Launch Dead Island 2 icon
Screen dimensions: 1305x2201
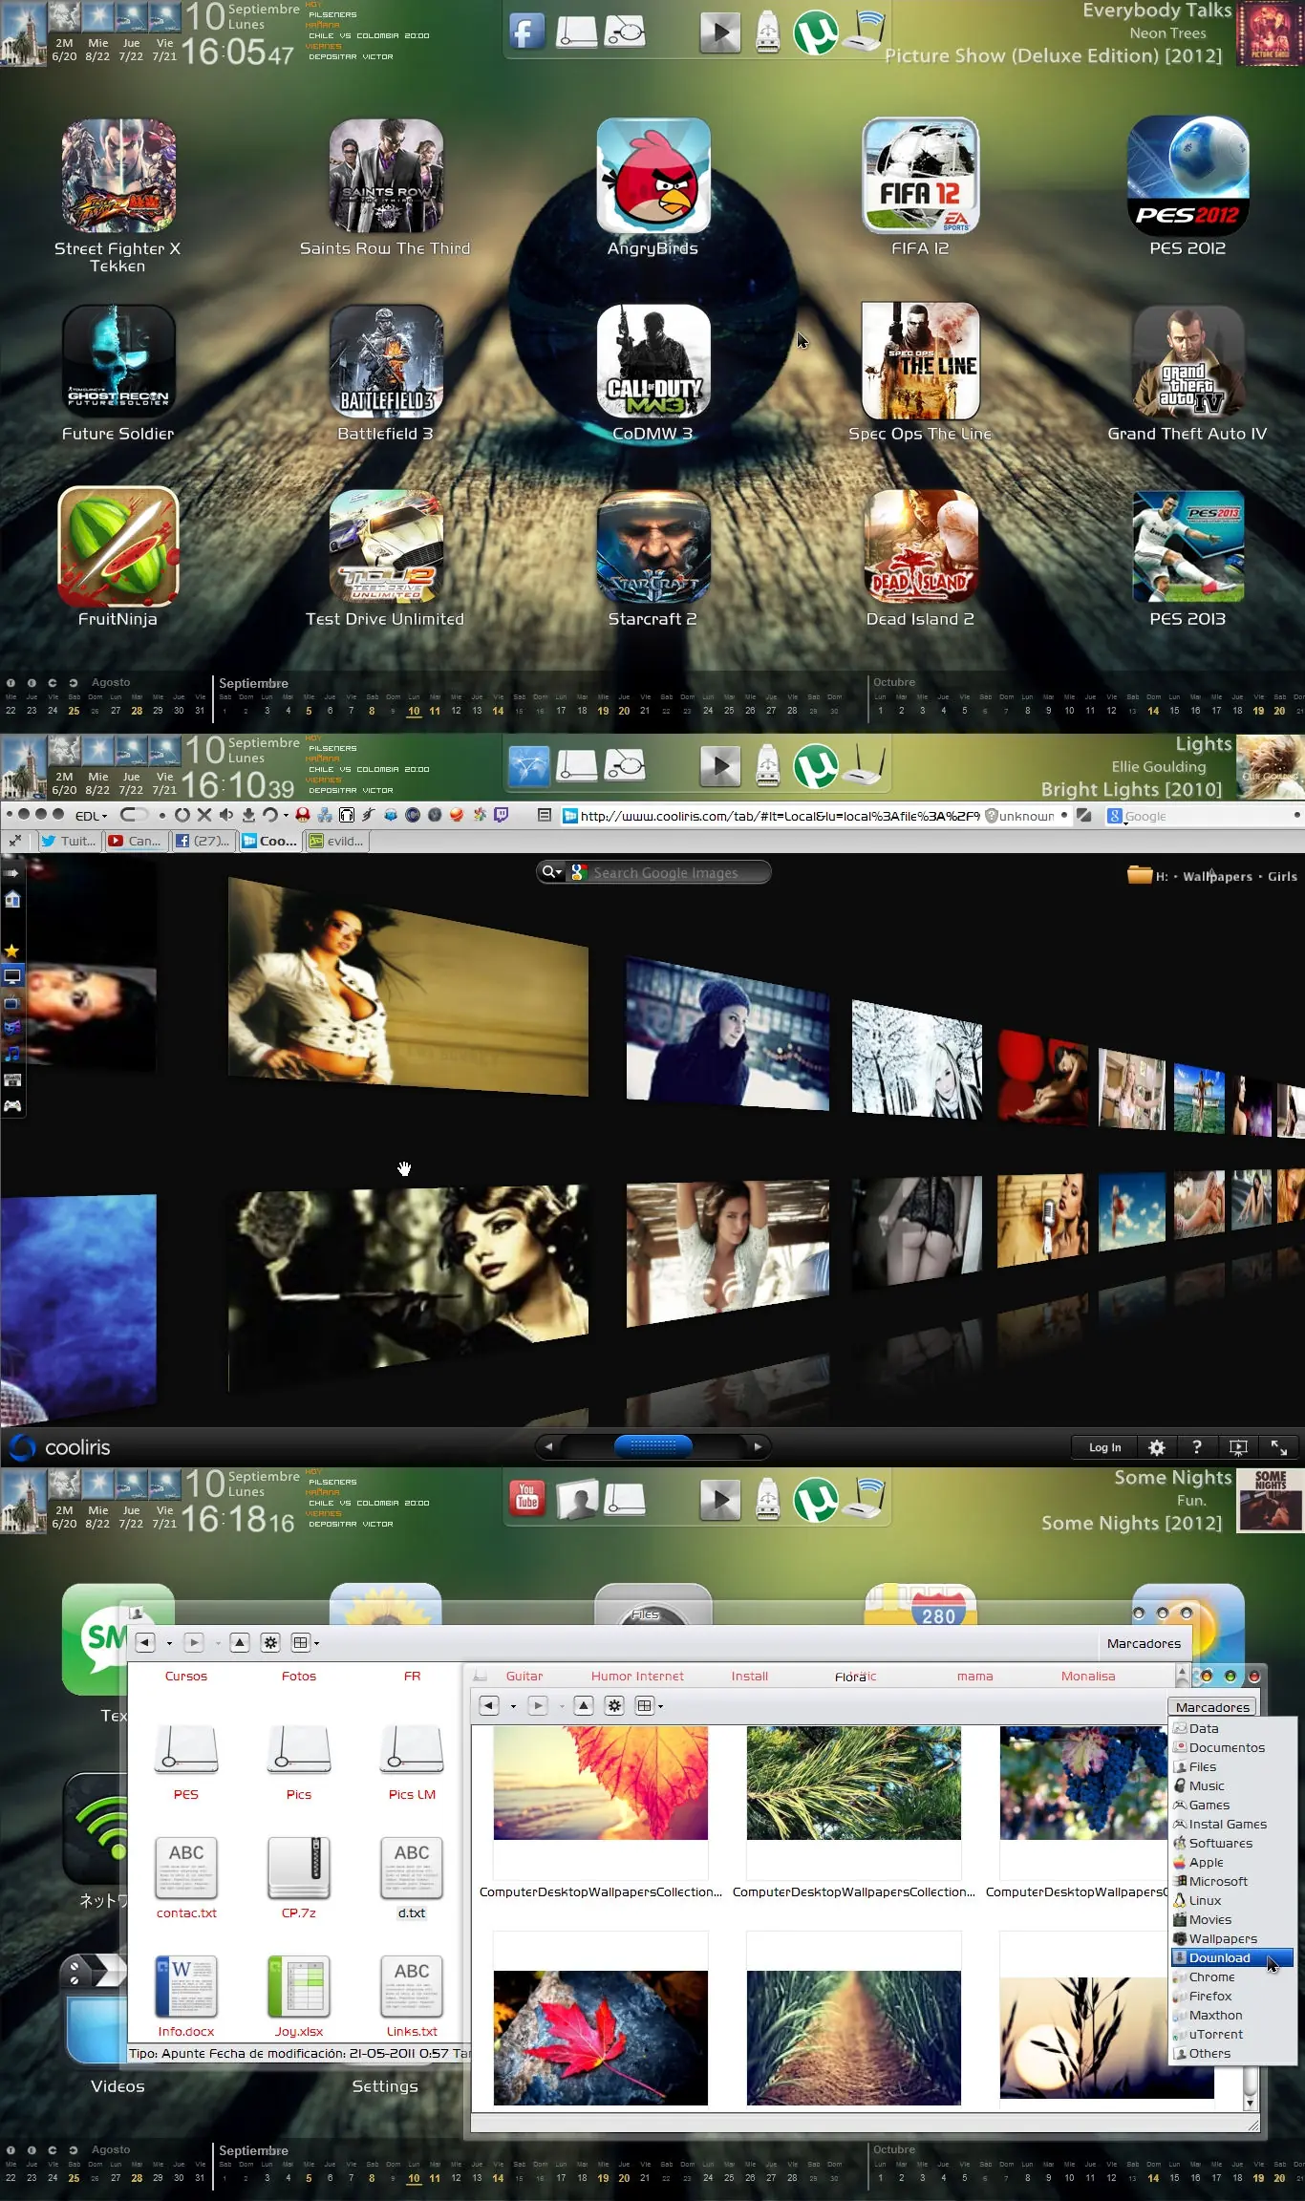[921, 546]
